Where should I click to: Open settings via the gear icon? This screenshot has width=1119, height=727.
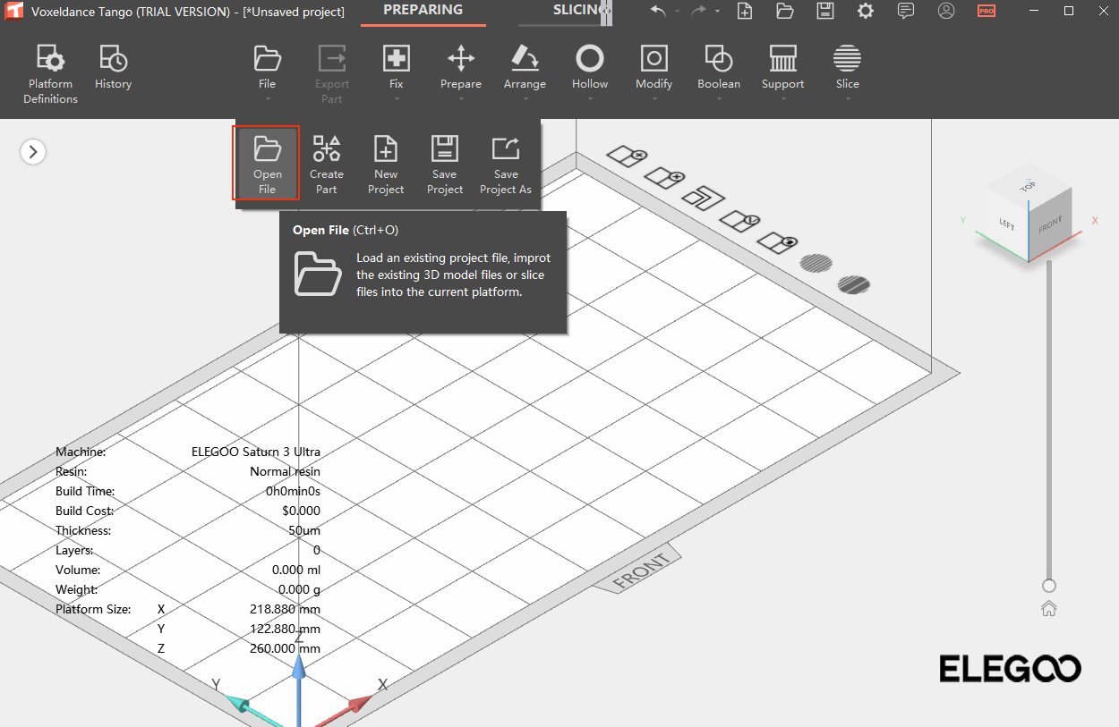pyautogui.click(x=866, y=11)
